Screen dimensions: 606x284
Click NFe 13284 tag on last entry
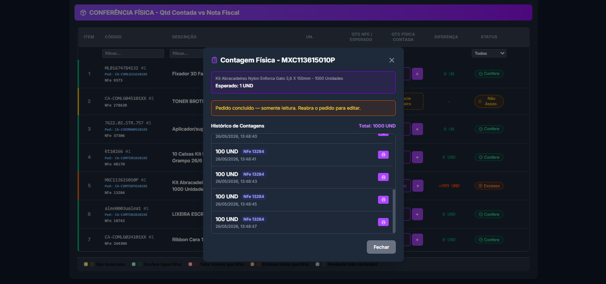[x=253, y=219]
